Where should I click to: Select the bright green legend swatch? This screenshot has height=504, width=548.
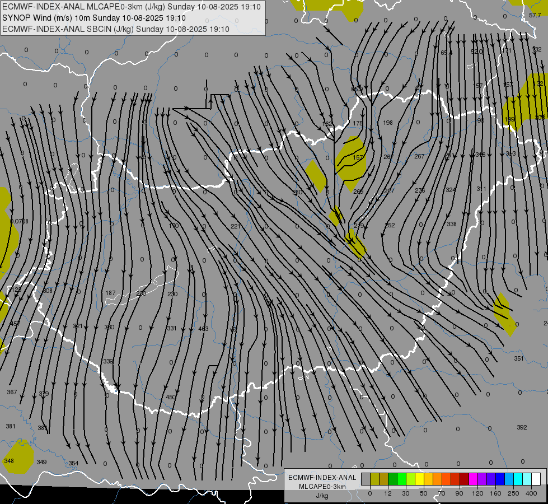(402, 479)
